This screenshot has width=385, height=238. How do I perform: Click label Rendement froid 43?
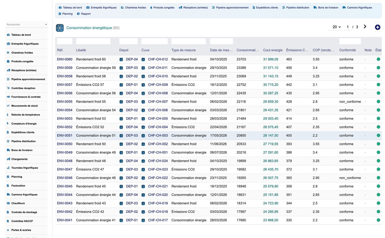point(91,203)
